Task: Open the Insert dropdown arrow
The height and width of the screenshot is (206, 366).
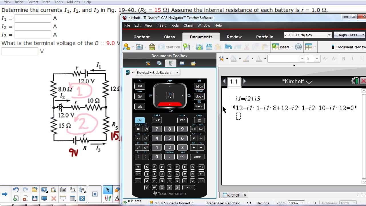Action: pyautogui.click(x=292, y=47)
